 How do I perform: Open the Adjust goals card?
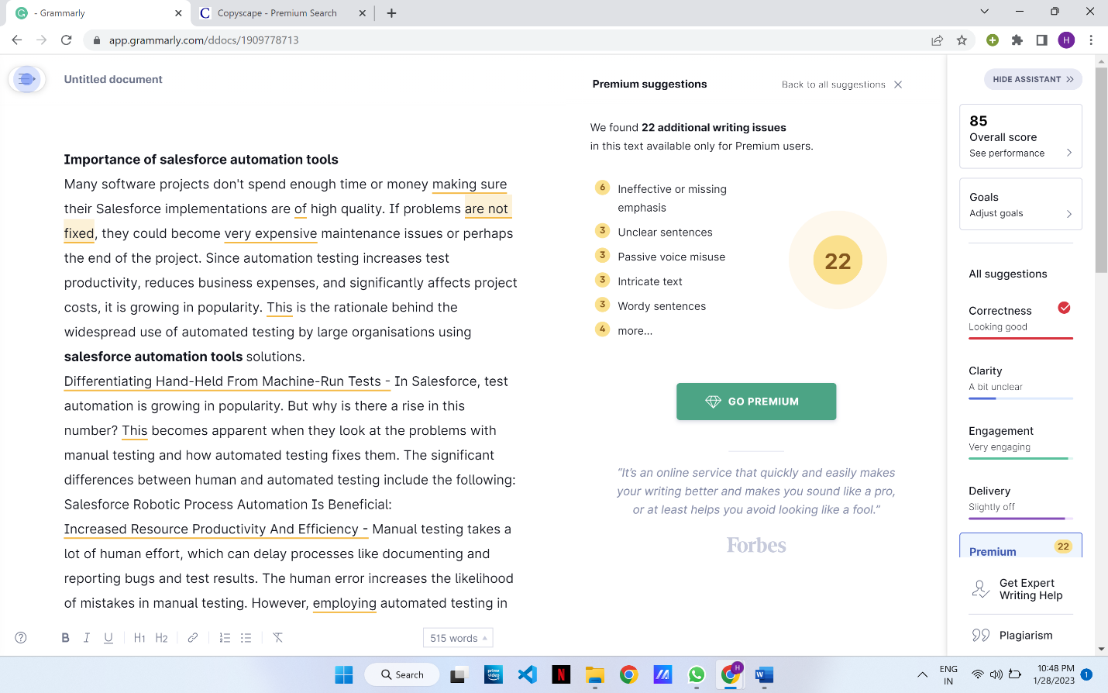click(x=1020, y=205)
